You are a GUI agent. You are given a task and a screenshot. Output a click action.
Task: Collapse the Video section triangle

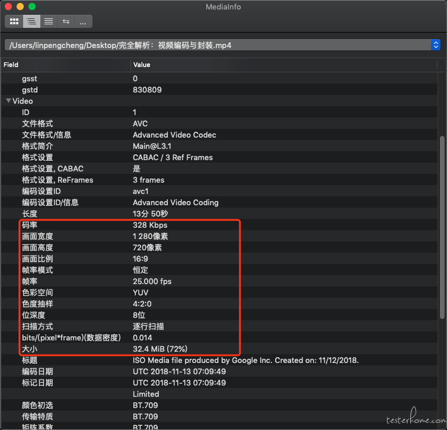coord(8,101)
